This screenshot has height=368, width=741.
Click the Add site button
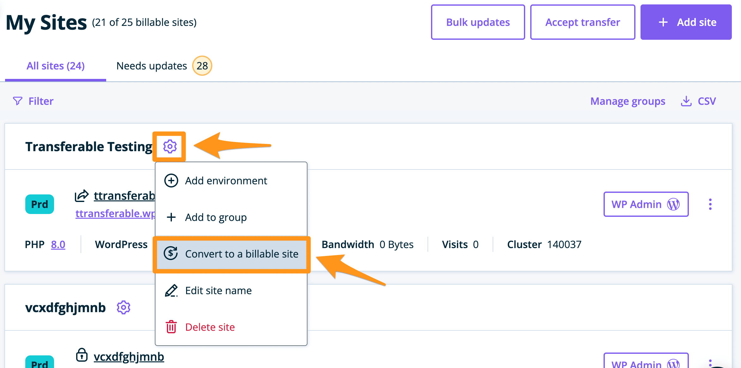(686, 22)
